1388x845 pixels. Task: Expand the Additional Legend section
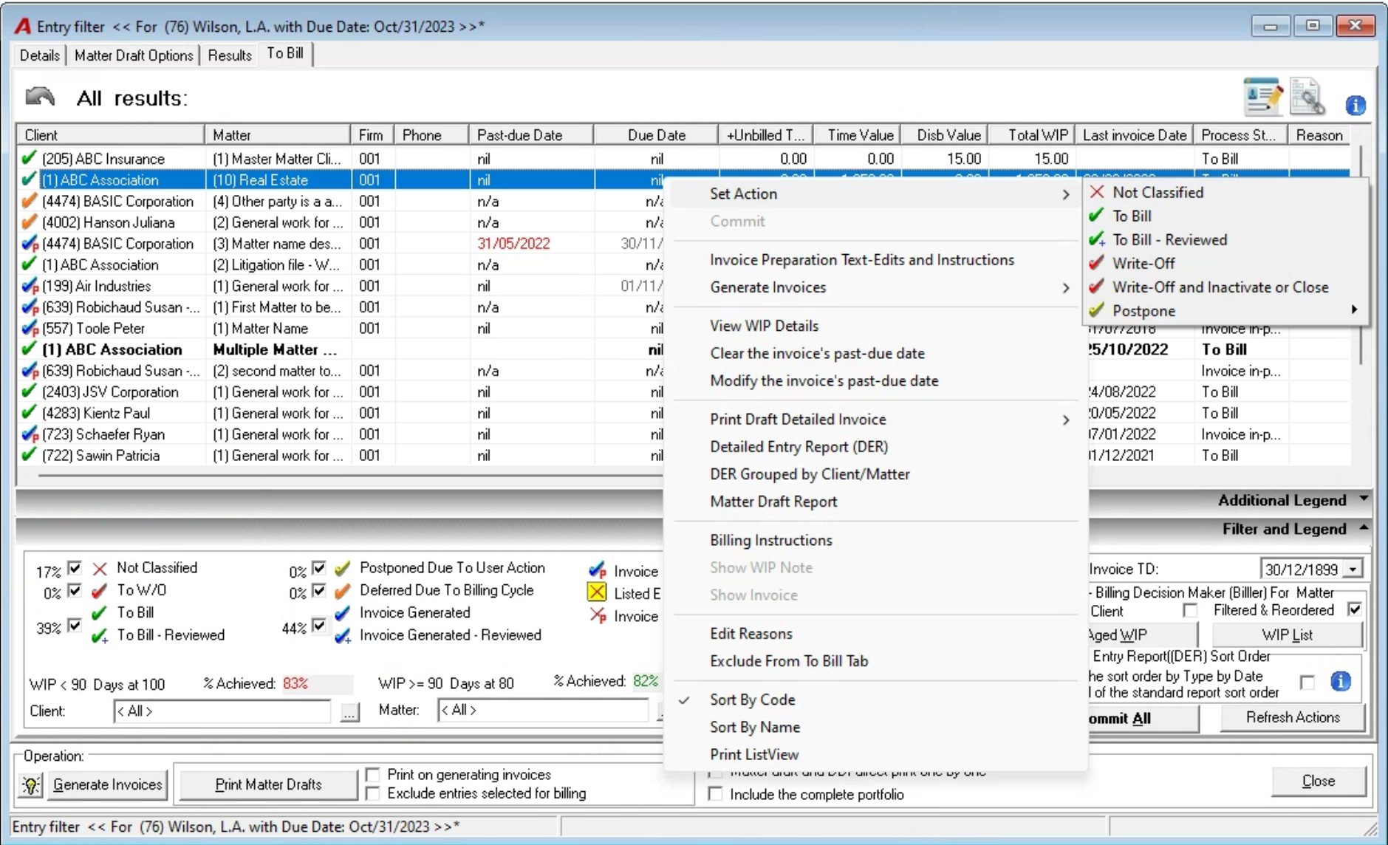tap(1364, 499)
